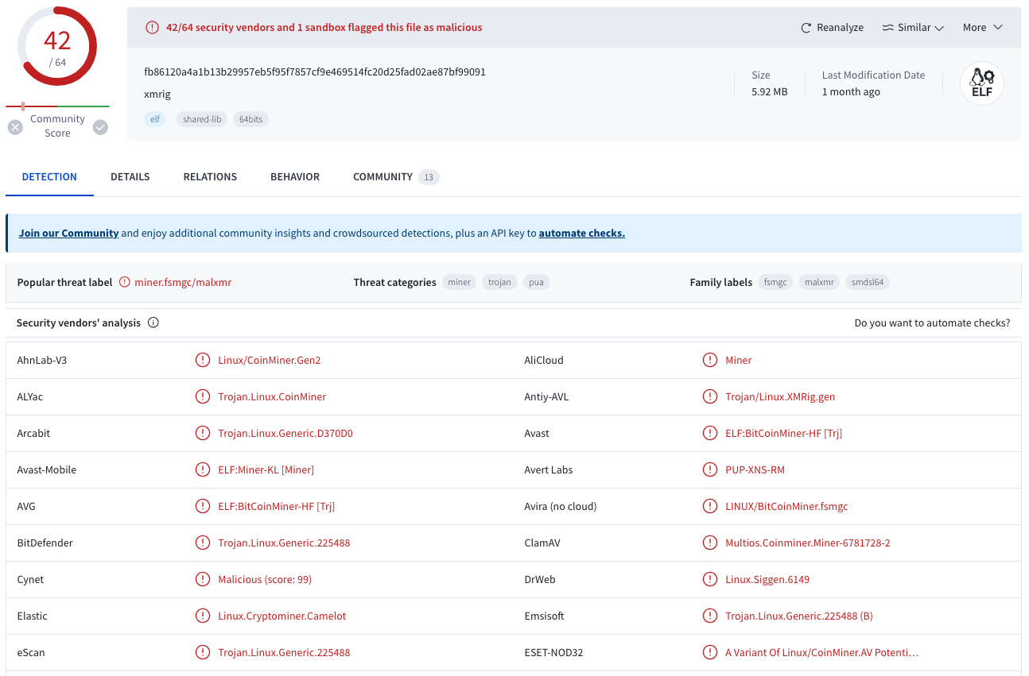Open the RELATIONS tab
This screenshot has height=676, width=1029.
(x=210, y=177)
